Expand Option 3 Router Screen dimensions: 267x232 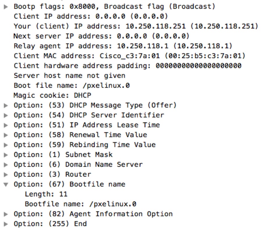click(6, 174)
